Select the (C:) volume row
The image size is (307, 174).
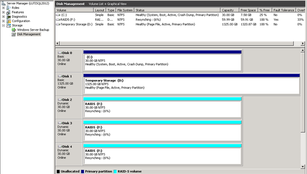(x=180, y=15)
